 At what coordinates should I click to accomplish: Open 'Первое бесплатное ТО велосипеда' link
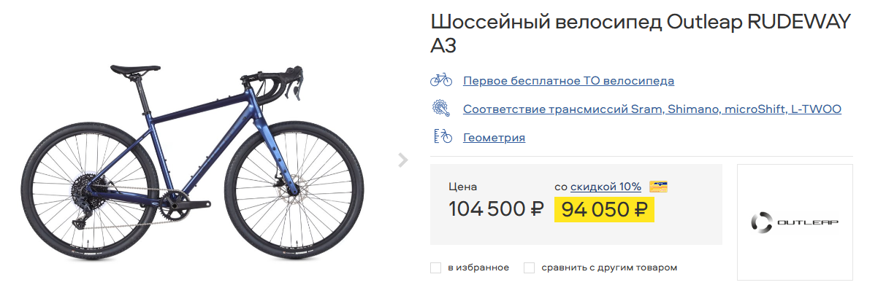click(568, 81)
